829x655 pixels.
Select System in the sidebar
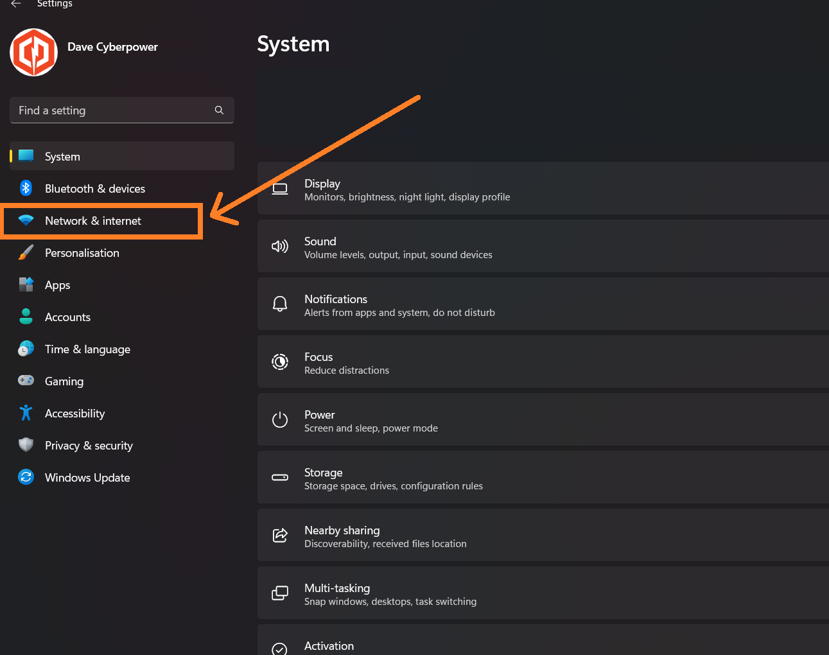62,157
